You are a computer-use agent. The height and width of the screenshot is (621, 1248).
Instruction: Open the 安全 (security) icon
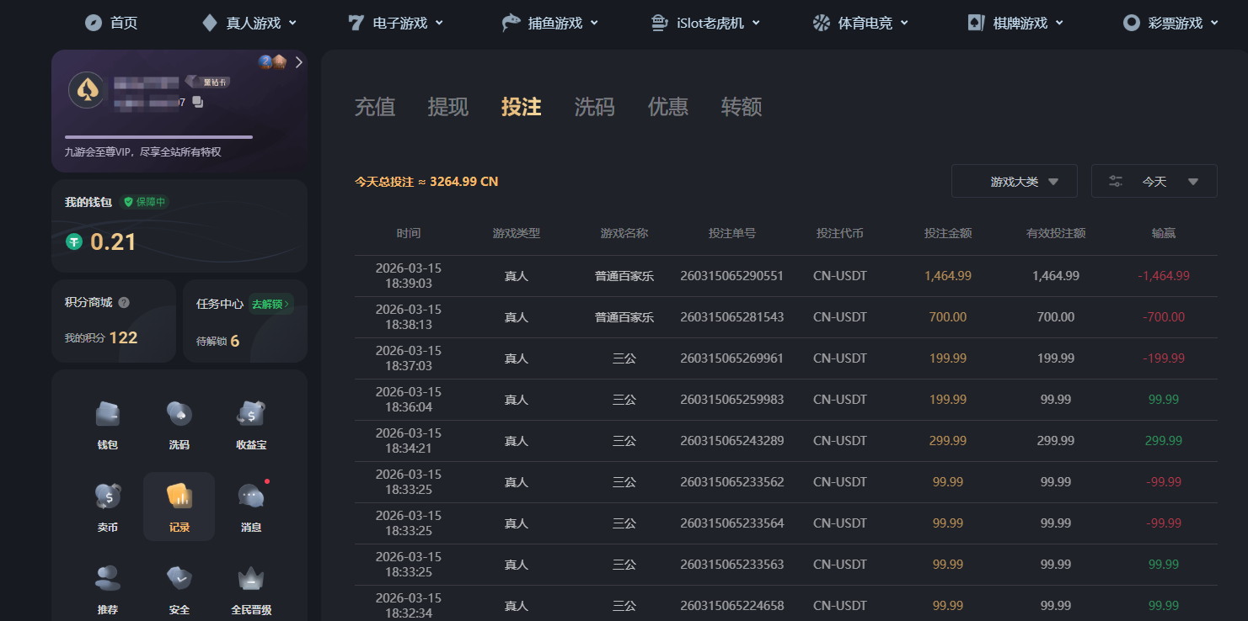tap(179, 586)
